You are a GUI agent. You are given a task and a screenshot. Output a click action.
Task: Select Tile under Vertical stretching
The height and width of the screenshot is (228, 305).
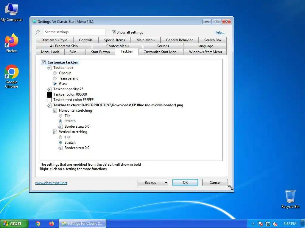point(60,137)
